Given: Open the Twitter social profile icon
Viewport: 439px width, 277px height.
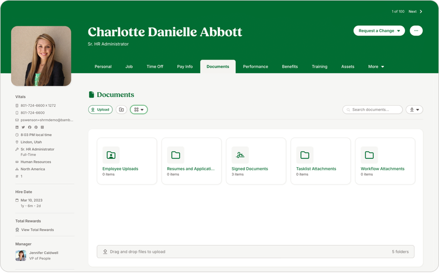Looking at the screenshot, I should 23,127.
